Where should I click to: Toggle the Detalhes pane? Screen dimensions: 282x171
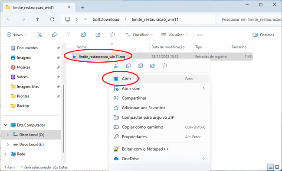click(x=263, y=35)
